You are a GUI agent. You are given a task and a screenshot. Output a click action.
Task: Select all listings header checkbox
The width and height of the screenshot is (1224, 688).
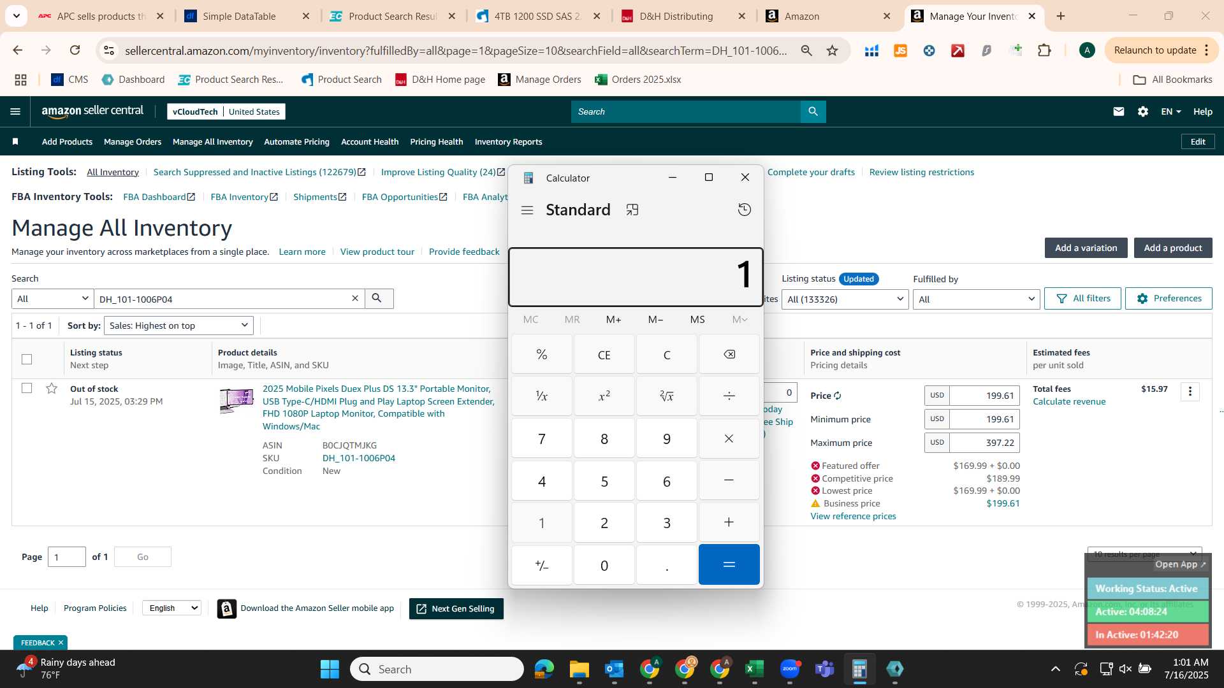(27, 359)
